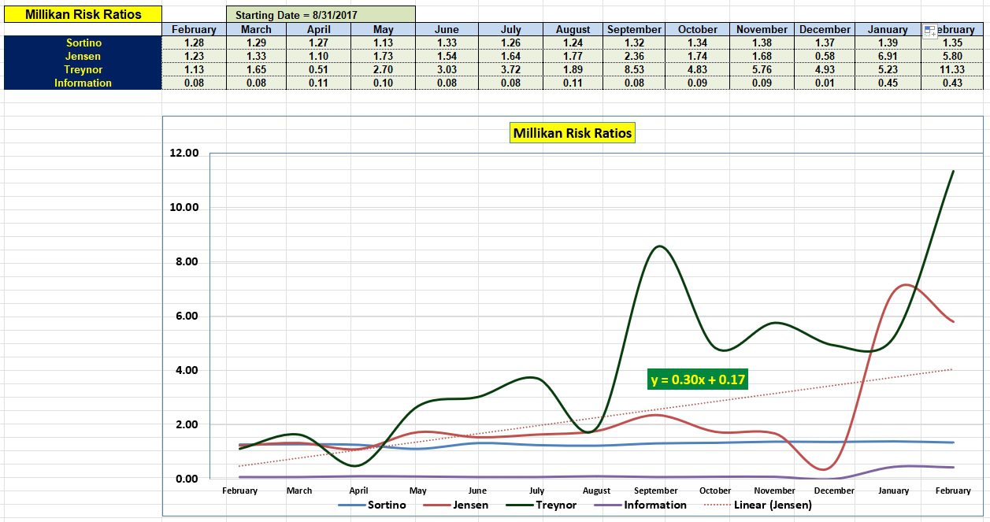Select the November column header in table

pos(762,29)
